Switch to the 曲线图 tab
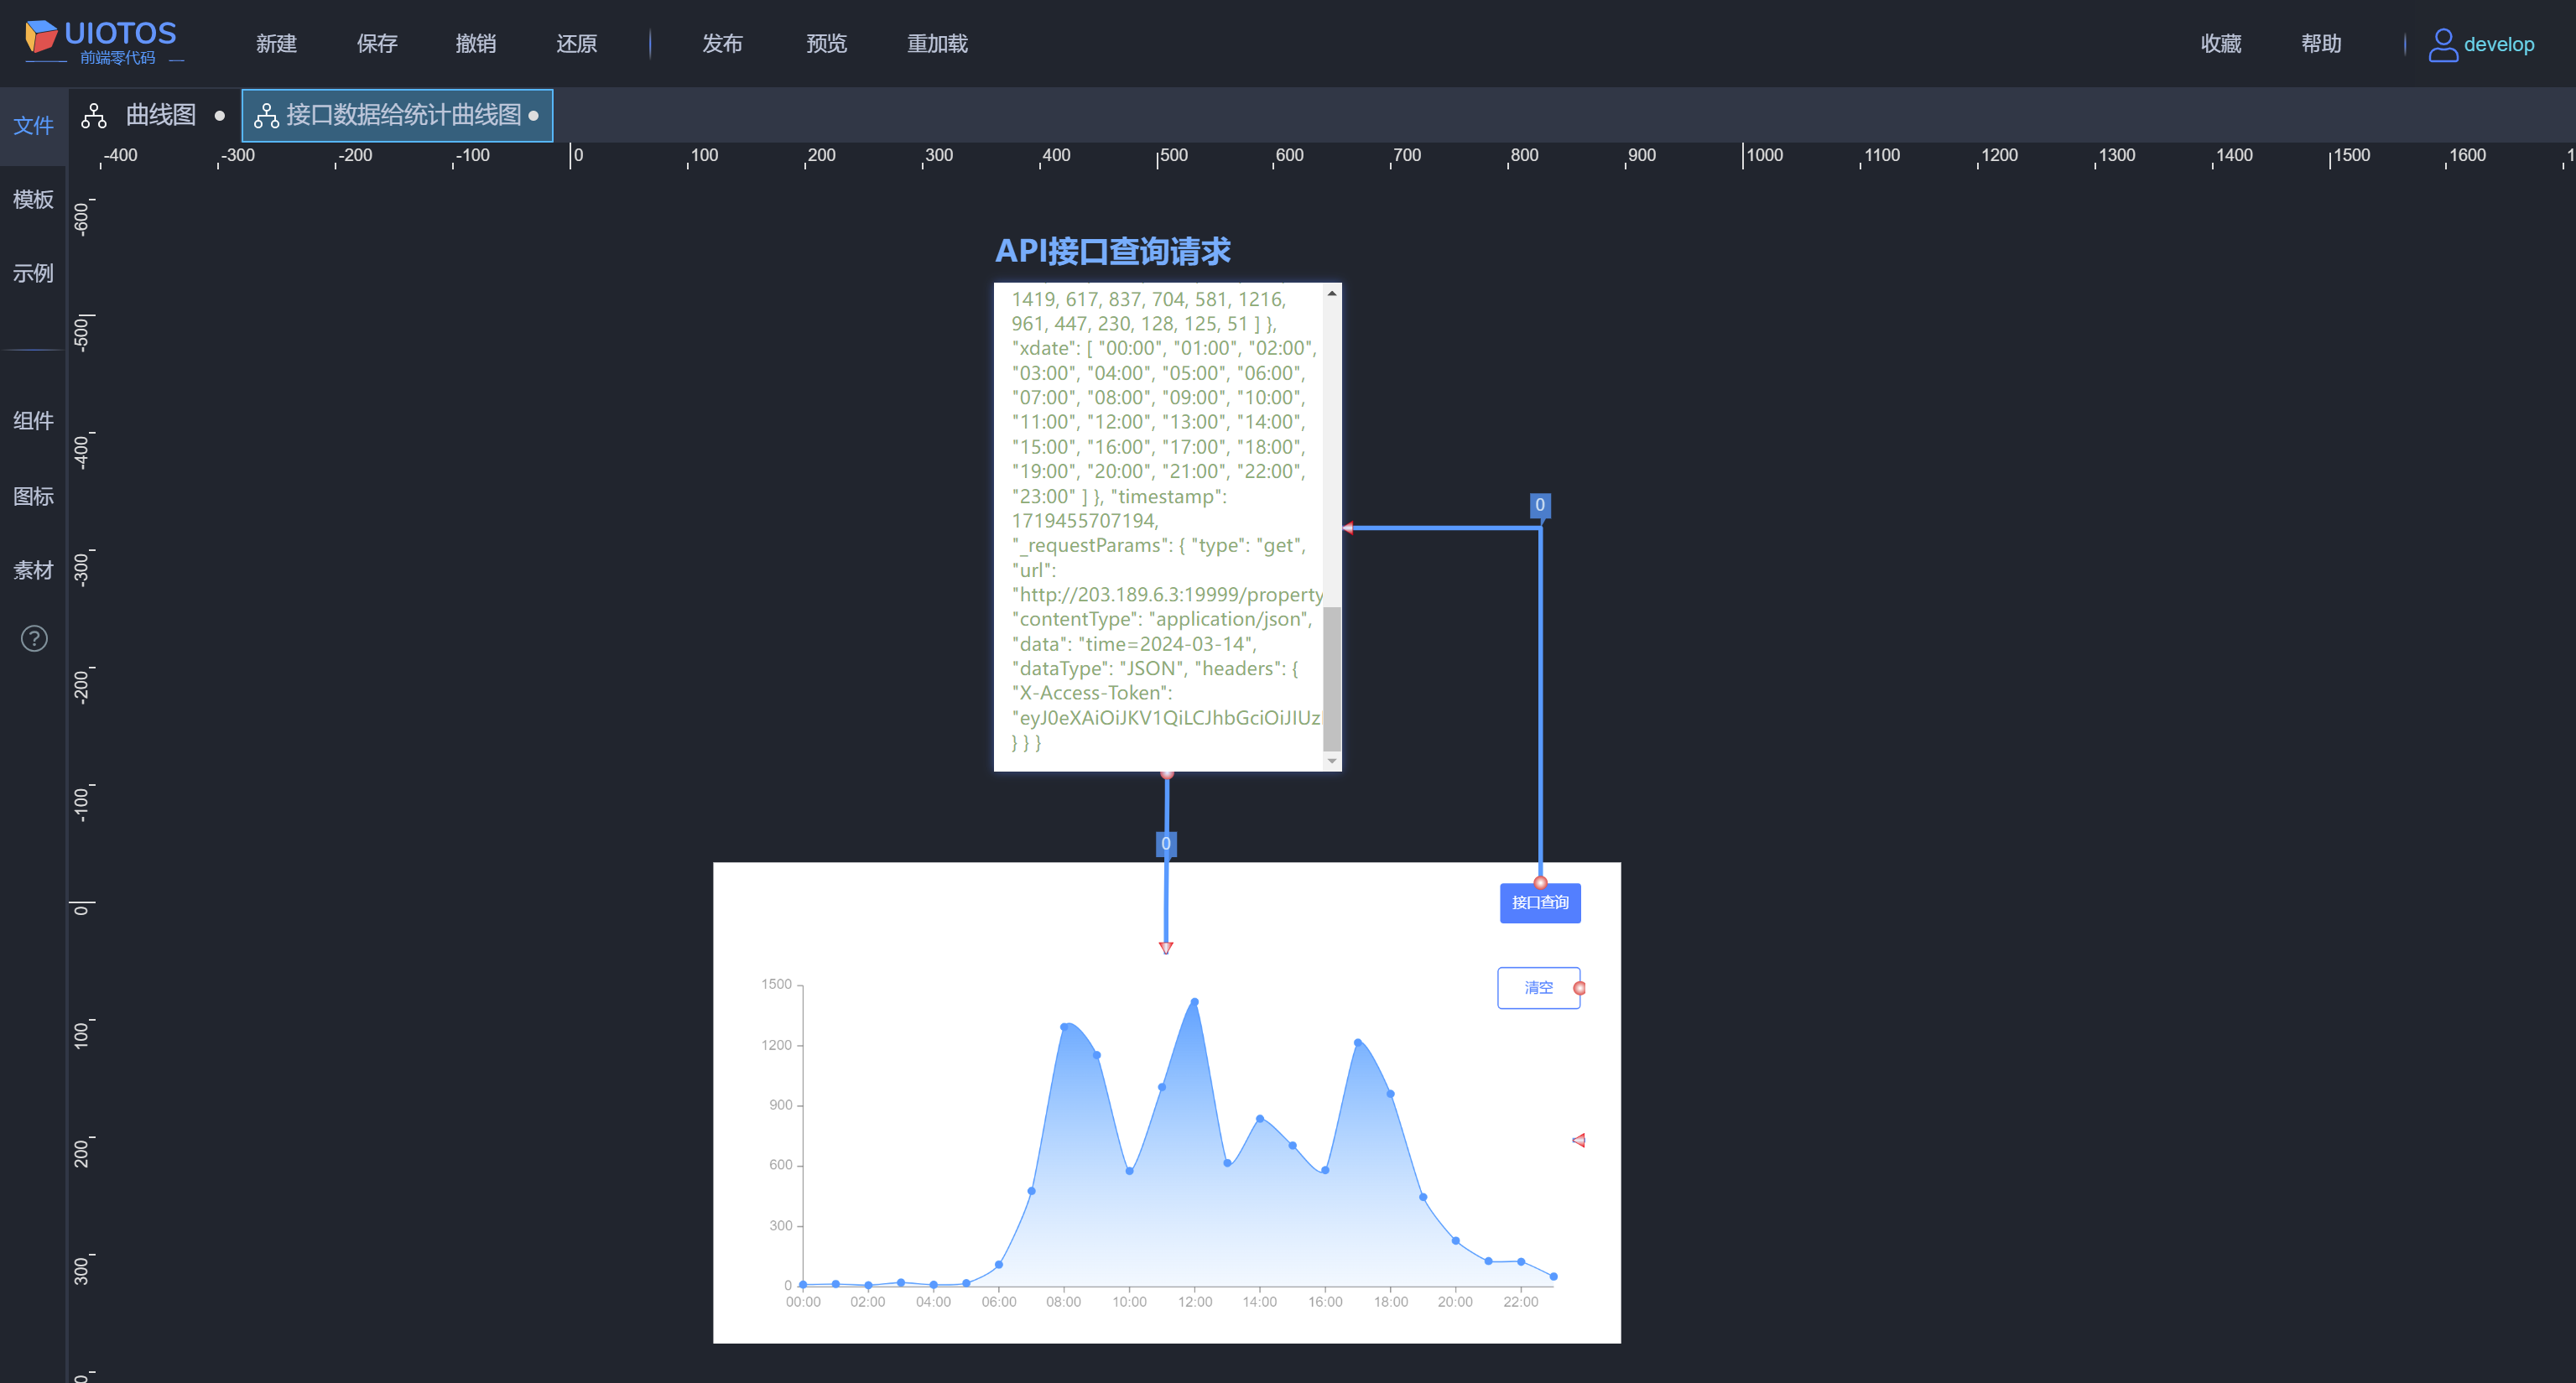The height and width of the screenshot is (1383, 2576). (160, 116)
